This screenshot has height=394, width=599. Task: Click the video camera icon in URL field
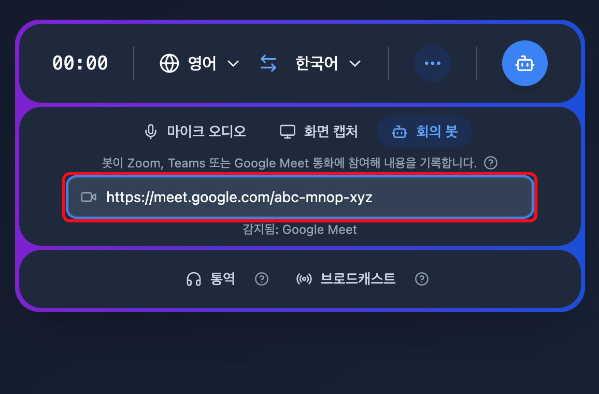89,197
